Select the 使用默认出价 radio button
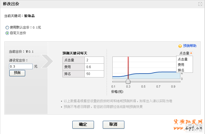Viewport: 205px width, 134px height. (7, 28)
